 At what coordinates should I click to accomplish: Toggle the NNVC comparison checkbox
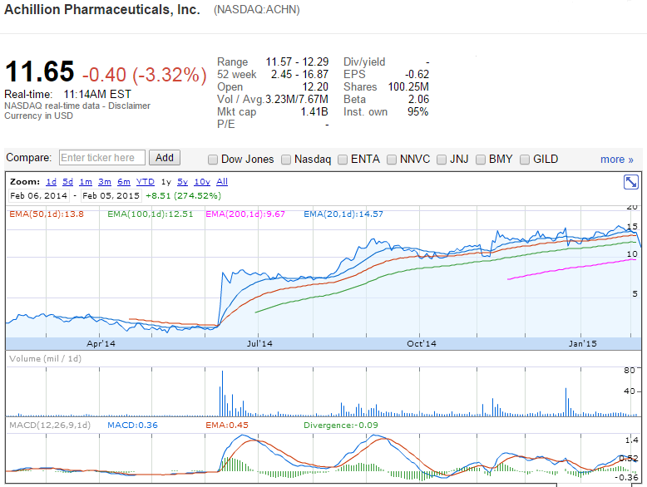pyautogui.click(x=391, y=160)
